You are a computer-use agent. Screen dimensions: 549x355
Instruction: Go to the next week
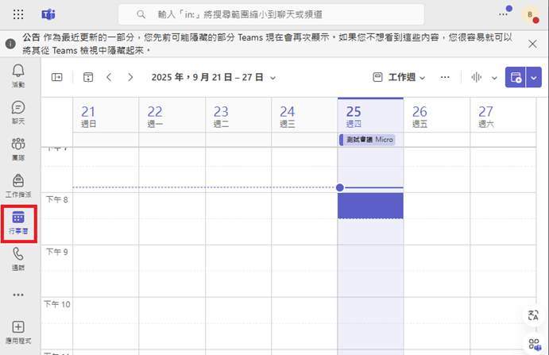coord(130,77)
